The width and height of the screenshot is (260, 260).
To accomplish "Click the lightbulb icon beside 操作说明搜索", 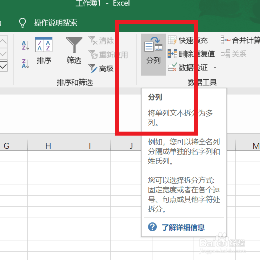I will click(22, 23).
